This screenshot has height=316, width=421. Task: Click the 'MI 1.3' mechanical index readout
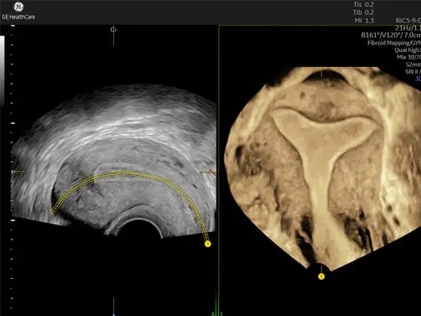point(364,21)
